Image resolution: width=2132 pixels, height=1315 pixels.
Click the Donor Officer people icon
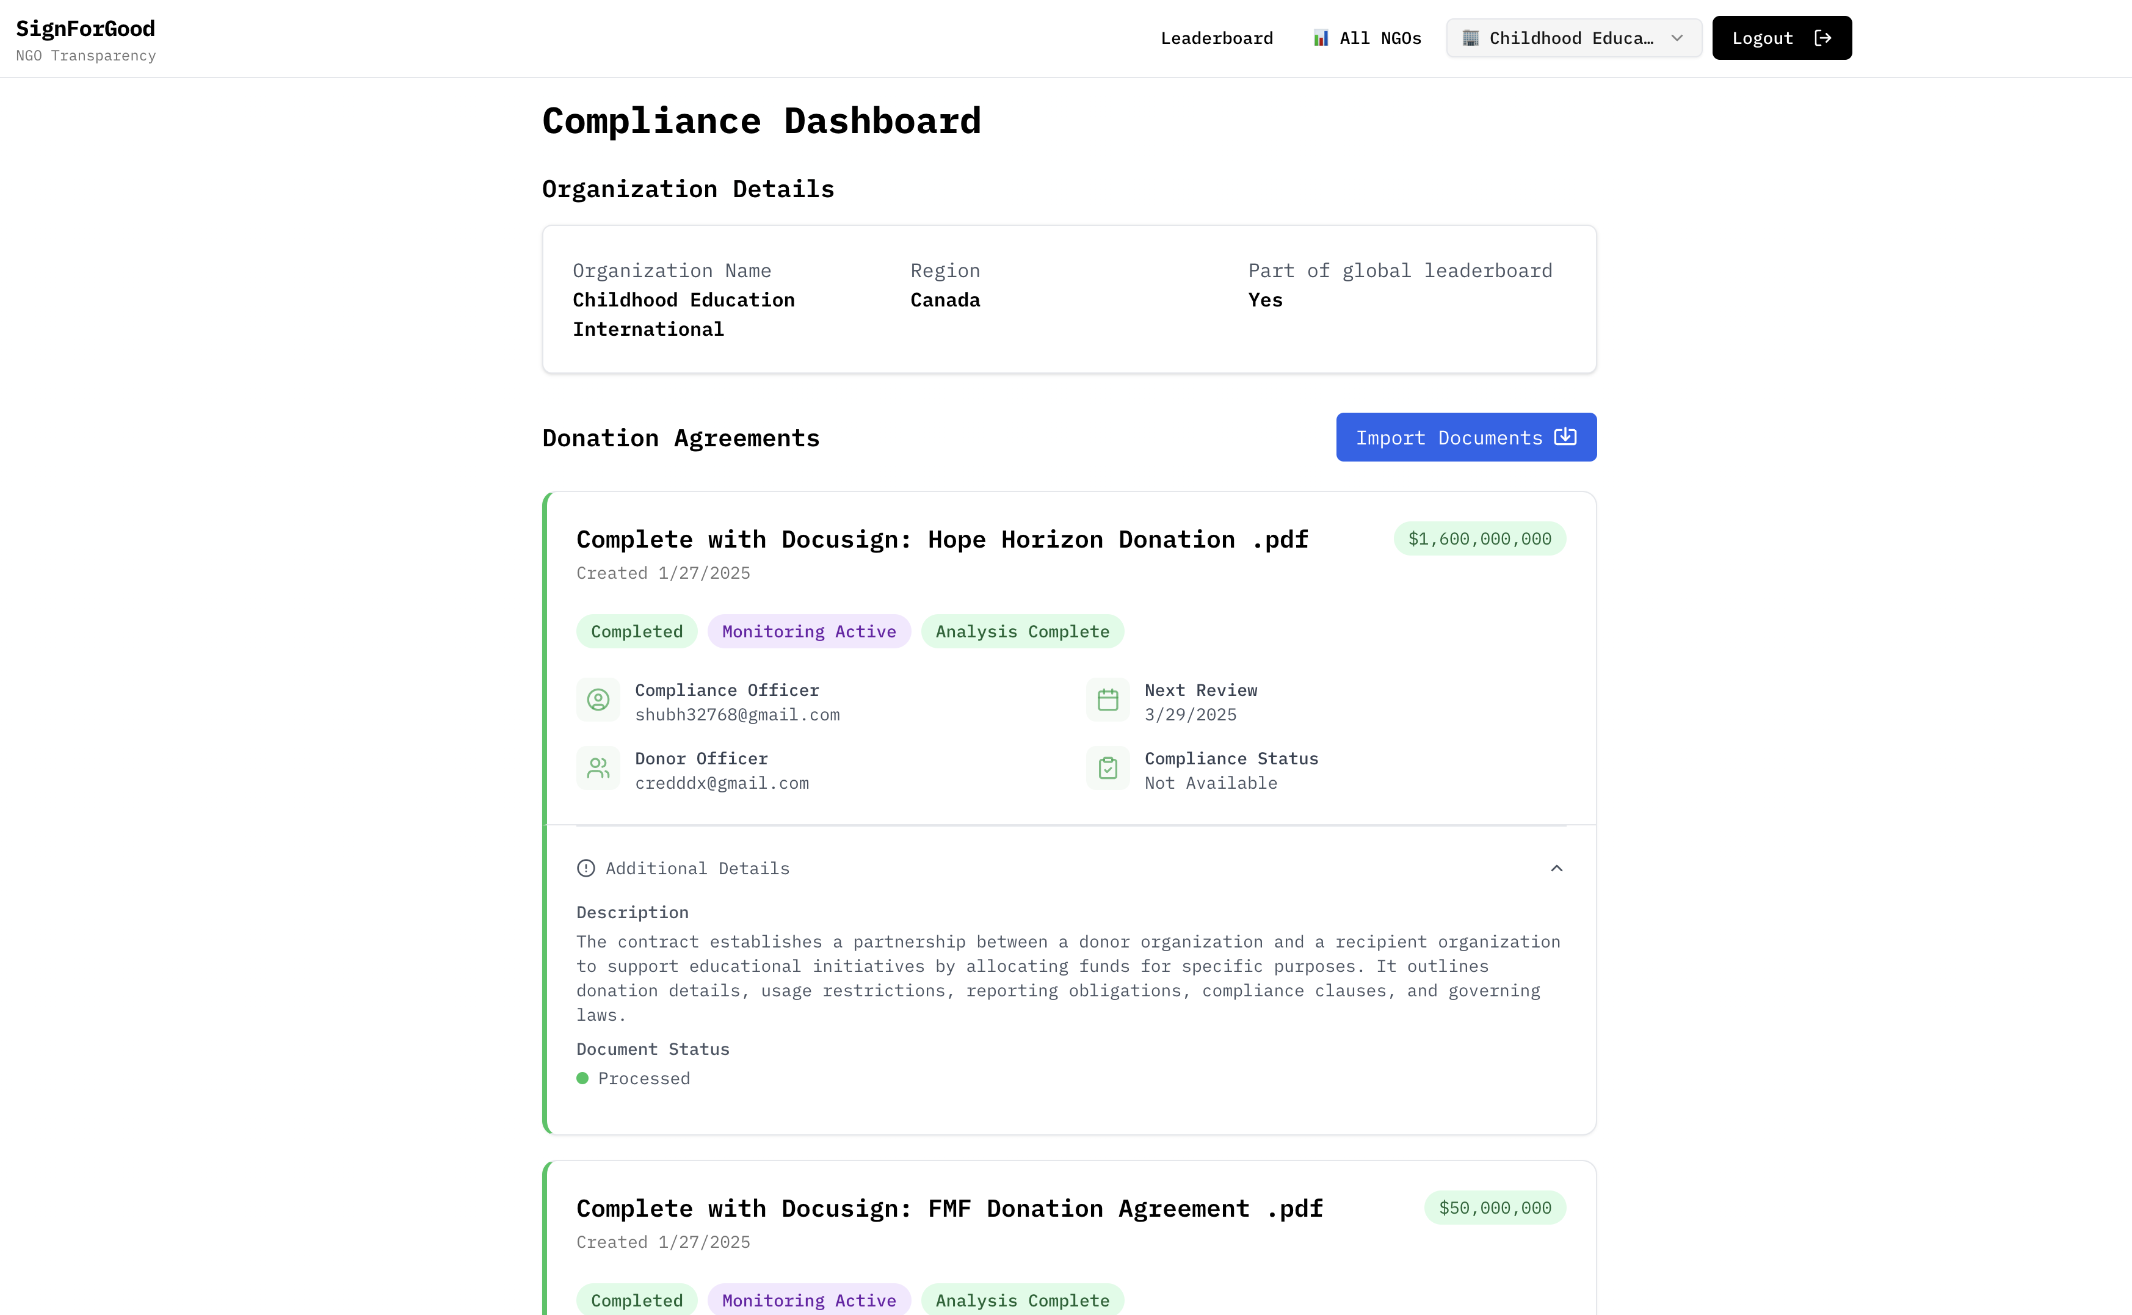[x=598, y=769]
